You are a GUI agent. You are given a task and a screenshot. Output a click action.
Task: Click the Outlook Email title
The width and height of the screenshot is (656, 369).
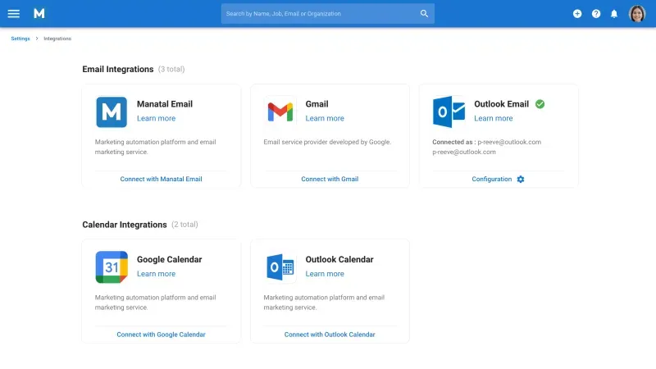click(501, 104)
